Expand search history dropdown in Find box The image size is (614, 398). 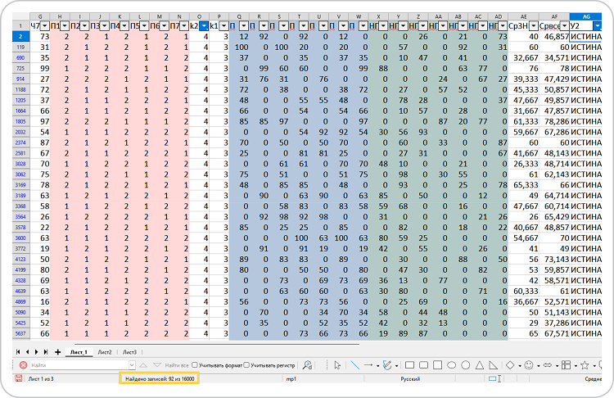pyautogui.click(x=132, y=365)
